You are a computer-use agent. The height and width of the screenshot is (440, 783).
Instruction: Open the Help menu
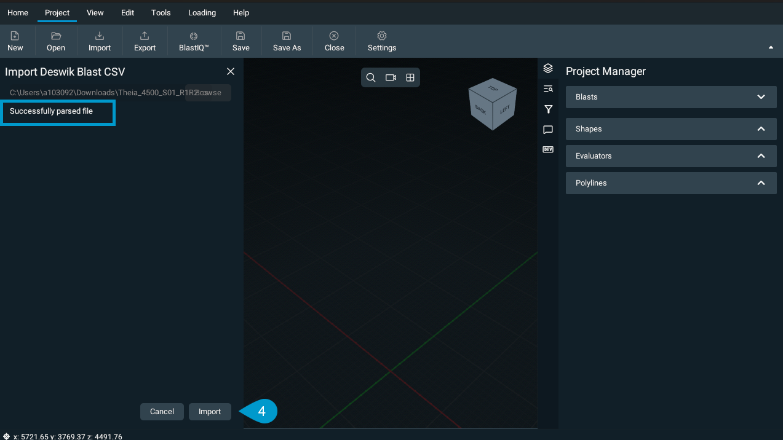[x=241, y=12]
